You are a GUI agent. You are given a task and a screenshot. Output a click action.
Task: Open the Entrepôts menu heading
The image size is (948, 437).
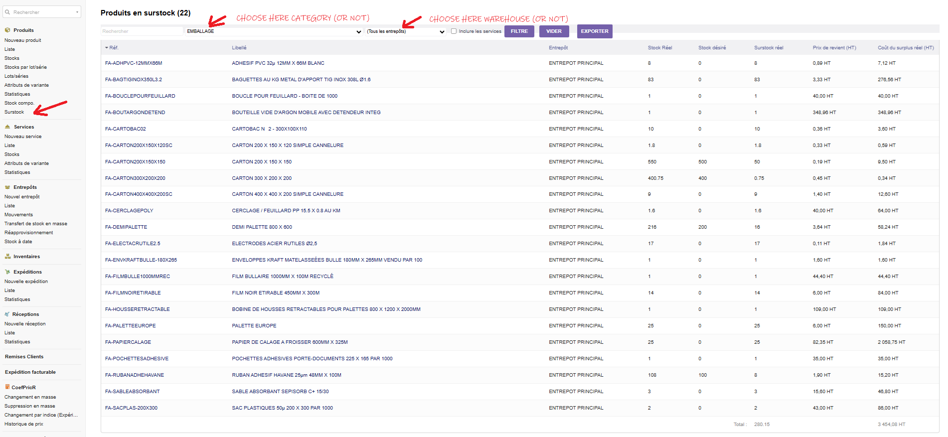pyautogui.click(x=25, y=187)
